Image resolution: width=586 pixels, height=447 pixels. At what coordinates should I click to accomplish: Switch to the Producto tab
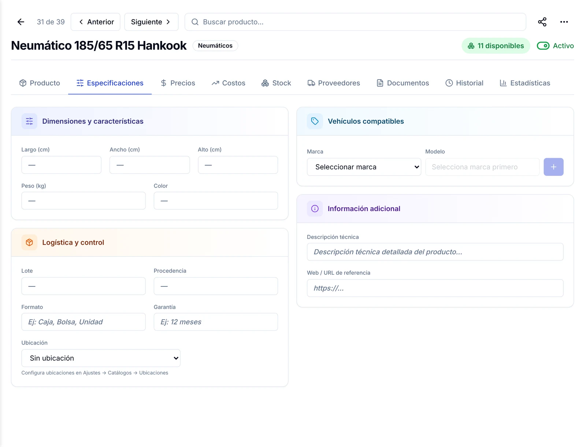(x=40, y=83)
